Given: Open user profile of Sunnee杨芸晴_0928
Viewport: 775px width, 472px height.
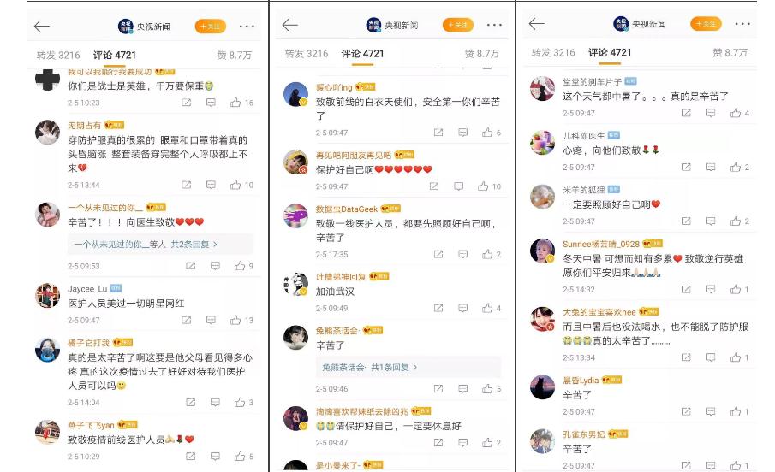Looking at the screenshot, I should pos(601,244).
